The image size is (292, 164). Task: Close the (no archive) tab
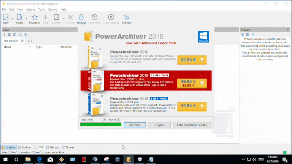tap(22, 41)
